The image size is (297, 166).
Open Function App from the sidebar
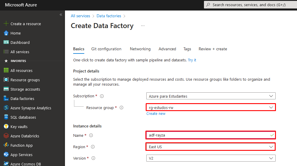(x=21, y=145)
